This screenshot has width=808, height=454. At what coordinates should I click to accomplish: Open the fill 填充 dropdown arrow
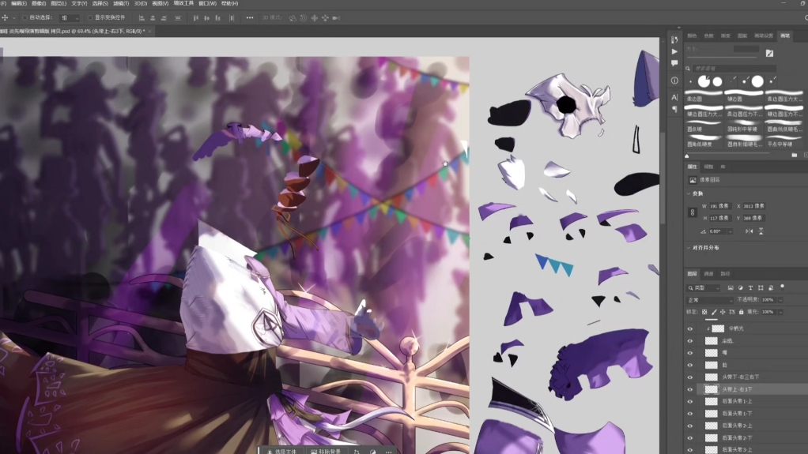[780, 312]
